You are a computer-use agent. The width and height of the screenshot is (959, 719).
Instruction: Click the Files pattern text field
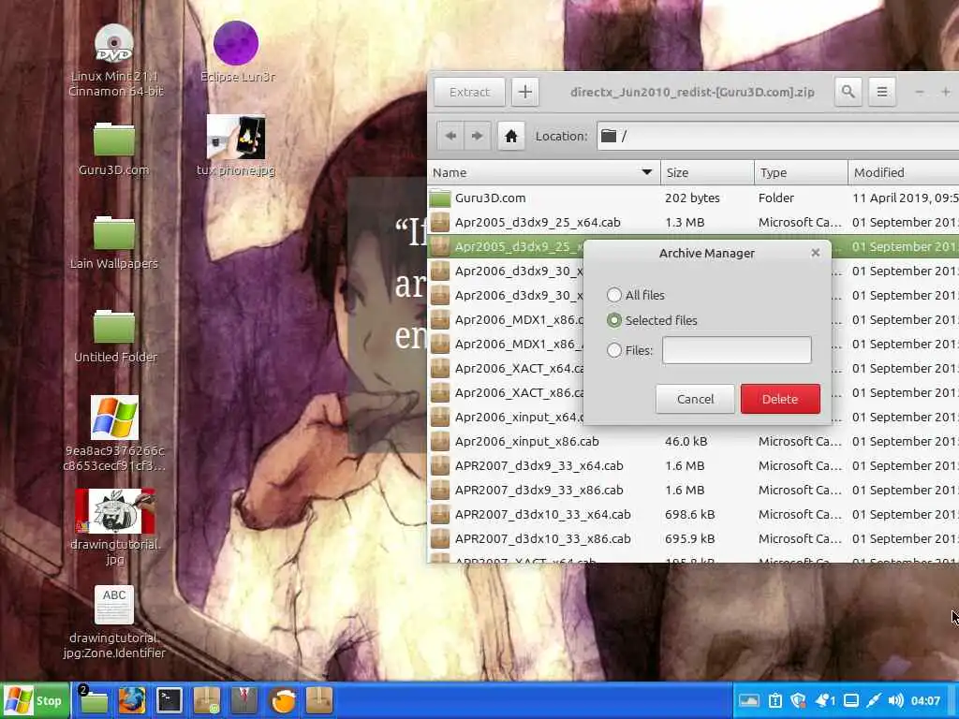coord(736,350)
